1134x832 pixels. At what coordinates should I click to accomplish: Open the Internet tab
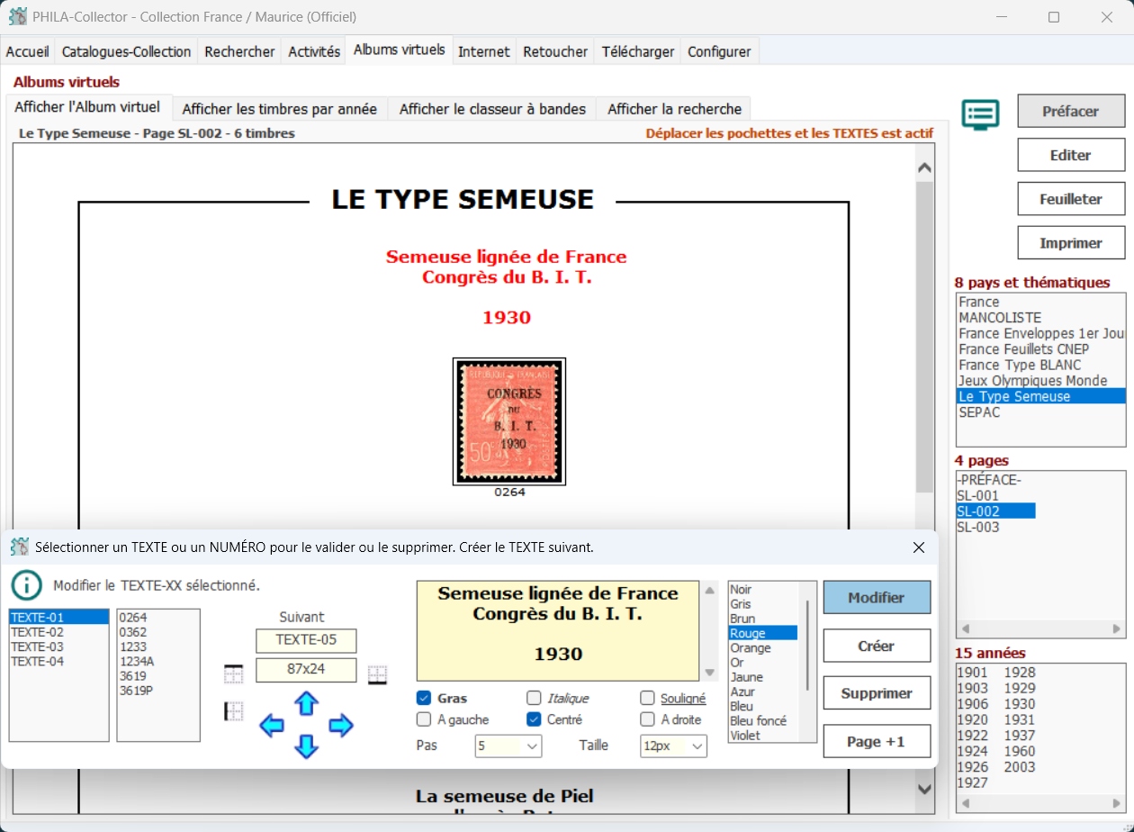tap(484, 51)
